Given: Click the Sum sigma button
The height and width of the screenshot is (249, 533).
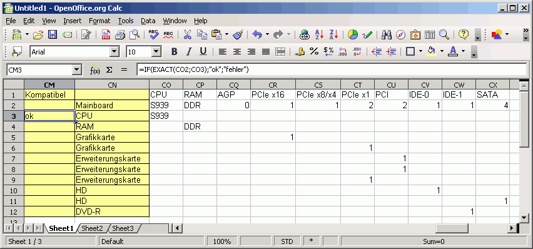Looking at the screenshot, I should (x=109, y=70).
